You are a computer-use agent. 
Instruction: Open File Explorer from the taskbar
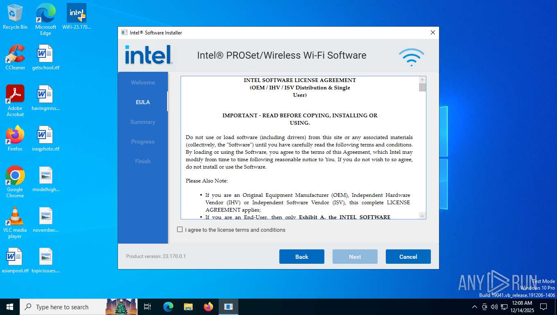[x=188, y=307]
